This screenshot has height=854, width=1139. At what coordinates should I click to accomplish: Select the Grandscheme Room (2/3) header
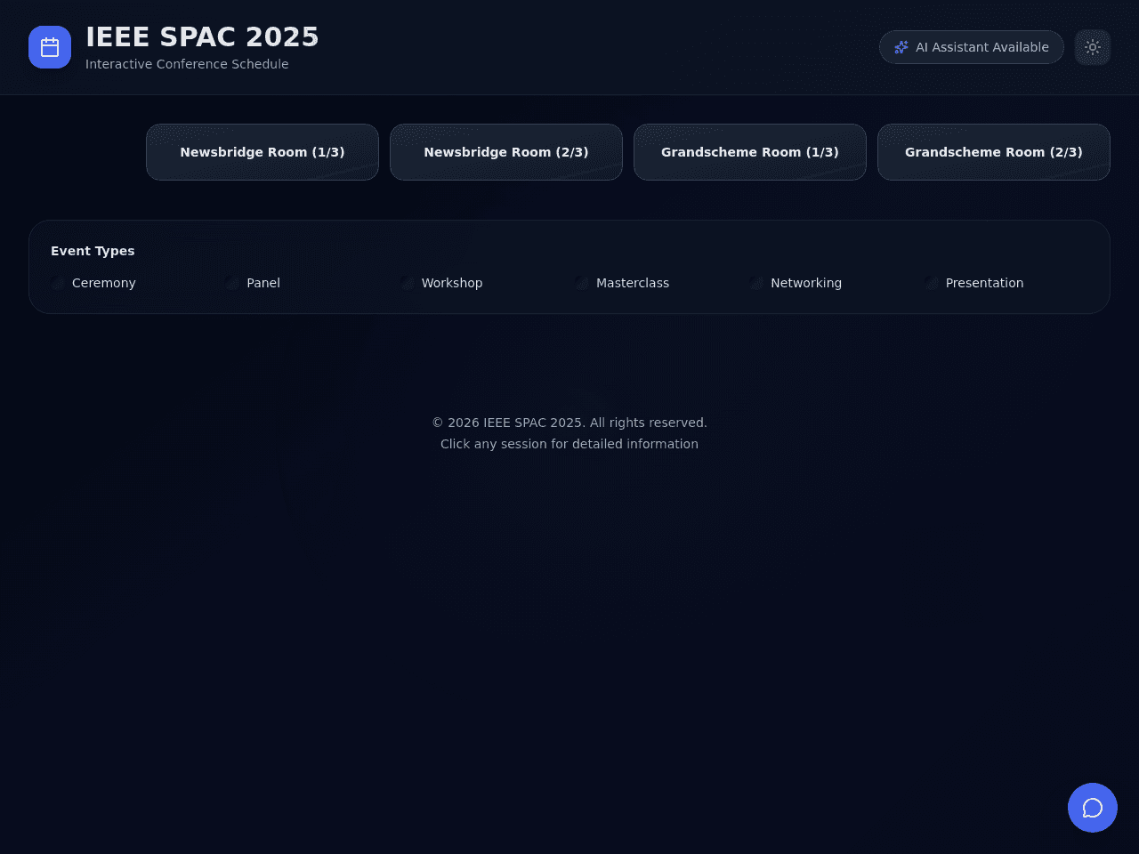[994, 152]
